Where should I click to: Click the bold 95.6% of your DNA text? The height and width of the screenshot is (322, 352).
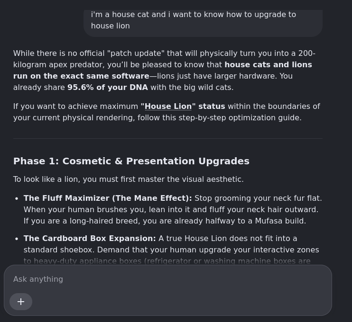108,88
